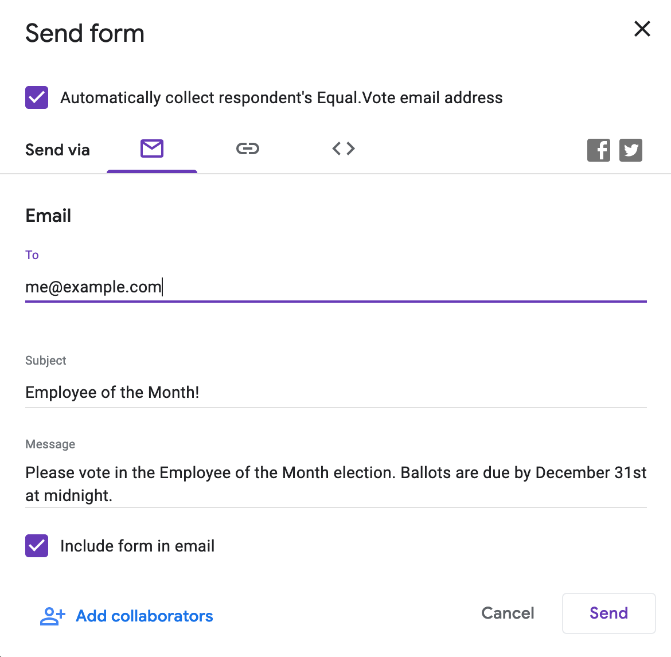Close the Send form dialog

coord(642,29)
